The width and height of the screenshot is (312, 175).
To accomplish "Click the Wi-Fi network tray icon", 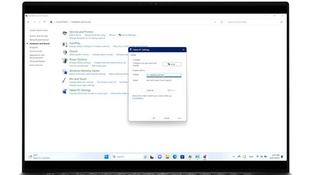I will (257, 157).
